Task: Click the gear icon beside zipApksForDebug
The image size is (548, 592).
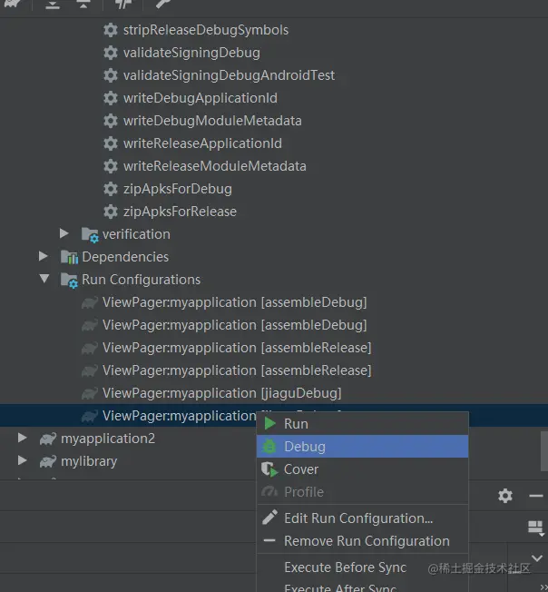Action: tap(111, 189)
